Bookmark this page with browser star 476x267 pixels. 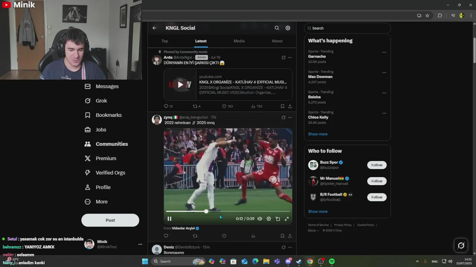click(x=427, y=16)
